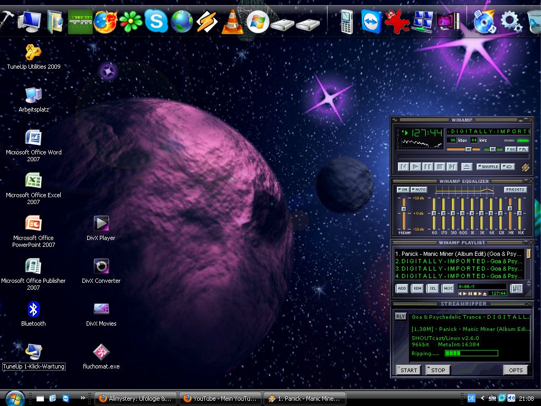Image resolution: width=541 pixels, height=406 pixels.
Task: Open playlist LIST OPTS menu
Action: tap(517, 288)
